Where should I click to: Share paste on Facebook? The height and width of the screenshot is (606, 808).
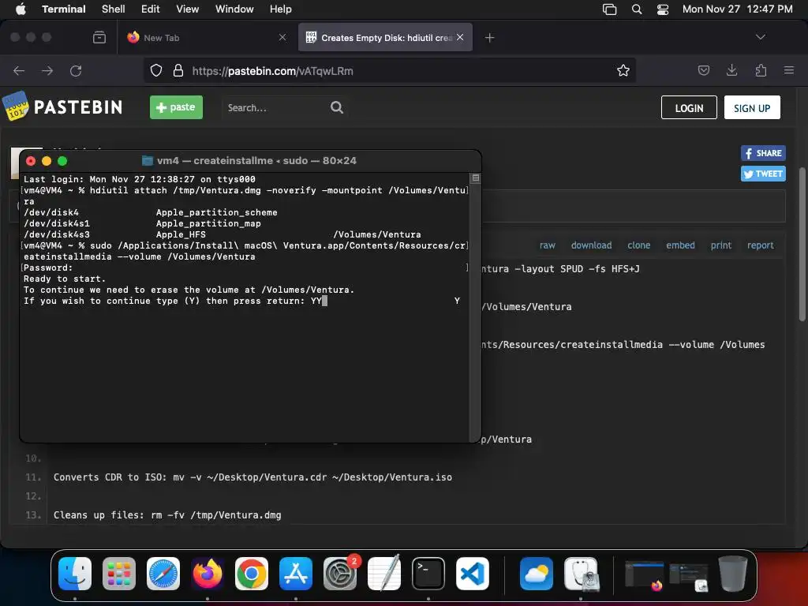763,153
